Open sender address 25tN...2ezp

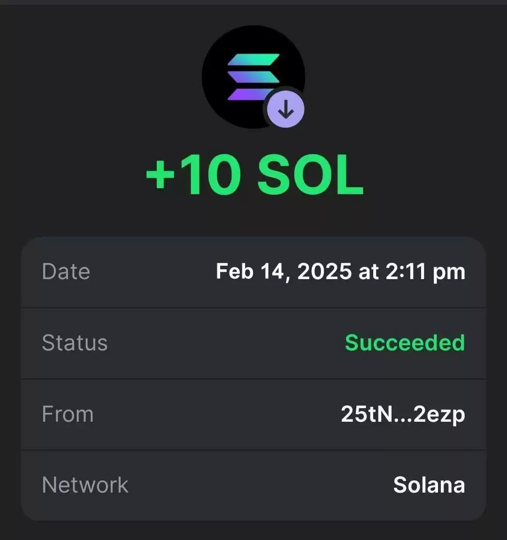[x=403, y=415]
